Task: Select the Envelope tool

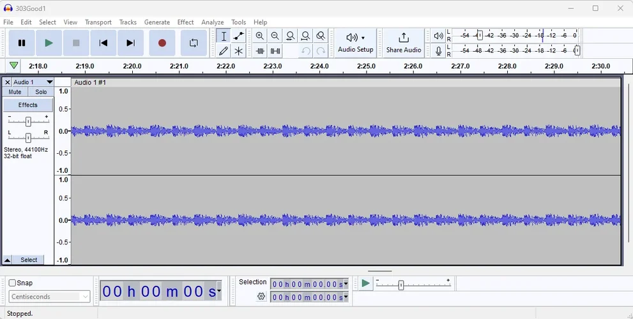Action: (x=239, y=36)
